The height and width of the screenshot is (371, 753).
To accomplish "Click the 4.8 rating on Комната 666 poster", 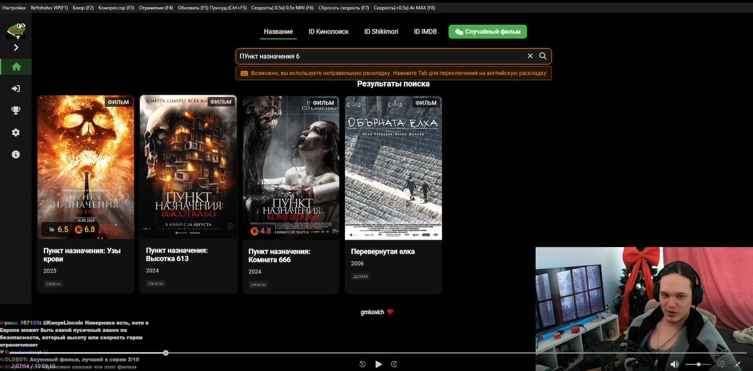I will tap(261, 231).
